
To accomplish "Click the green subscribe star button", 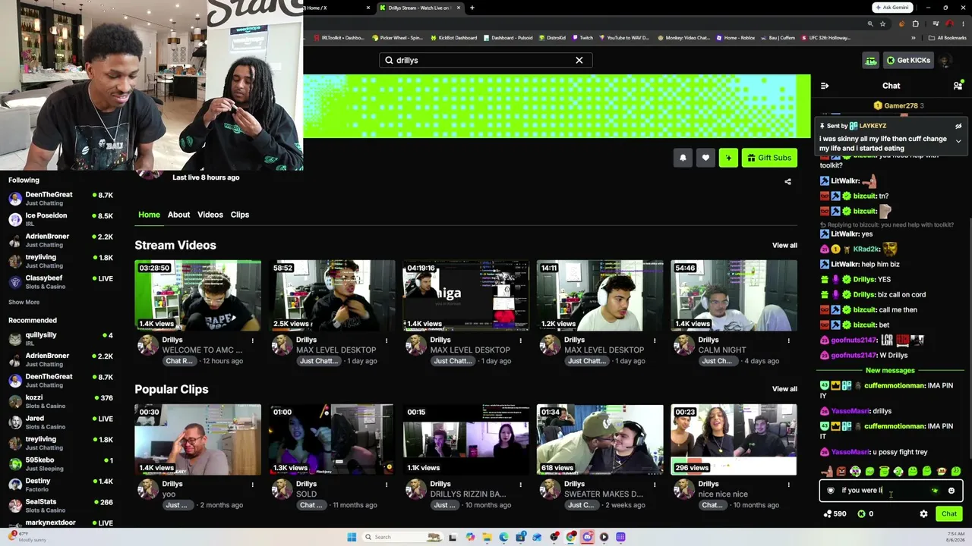I will coord(728,158).
